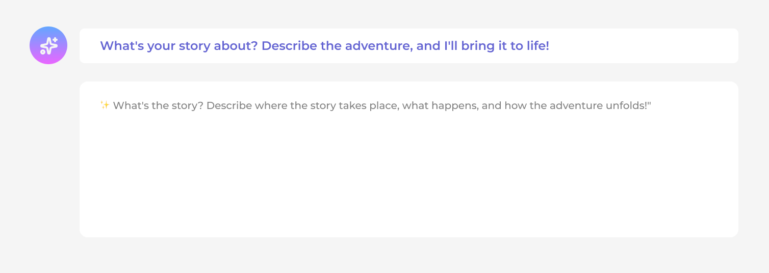
Task: Click the white stars inside the round avatar
Action: pos(49,46)
